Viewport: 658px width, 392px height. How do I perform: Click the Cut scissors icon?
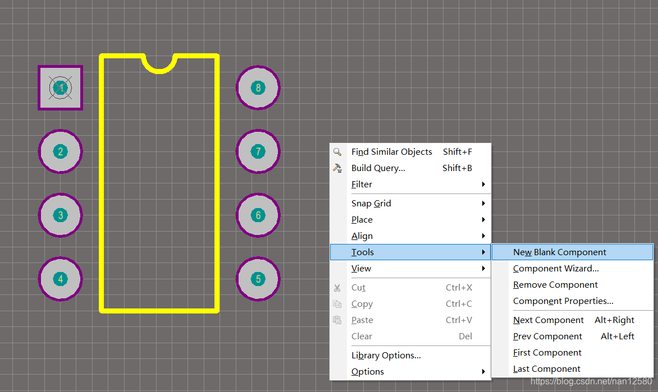[337, 288]
